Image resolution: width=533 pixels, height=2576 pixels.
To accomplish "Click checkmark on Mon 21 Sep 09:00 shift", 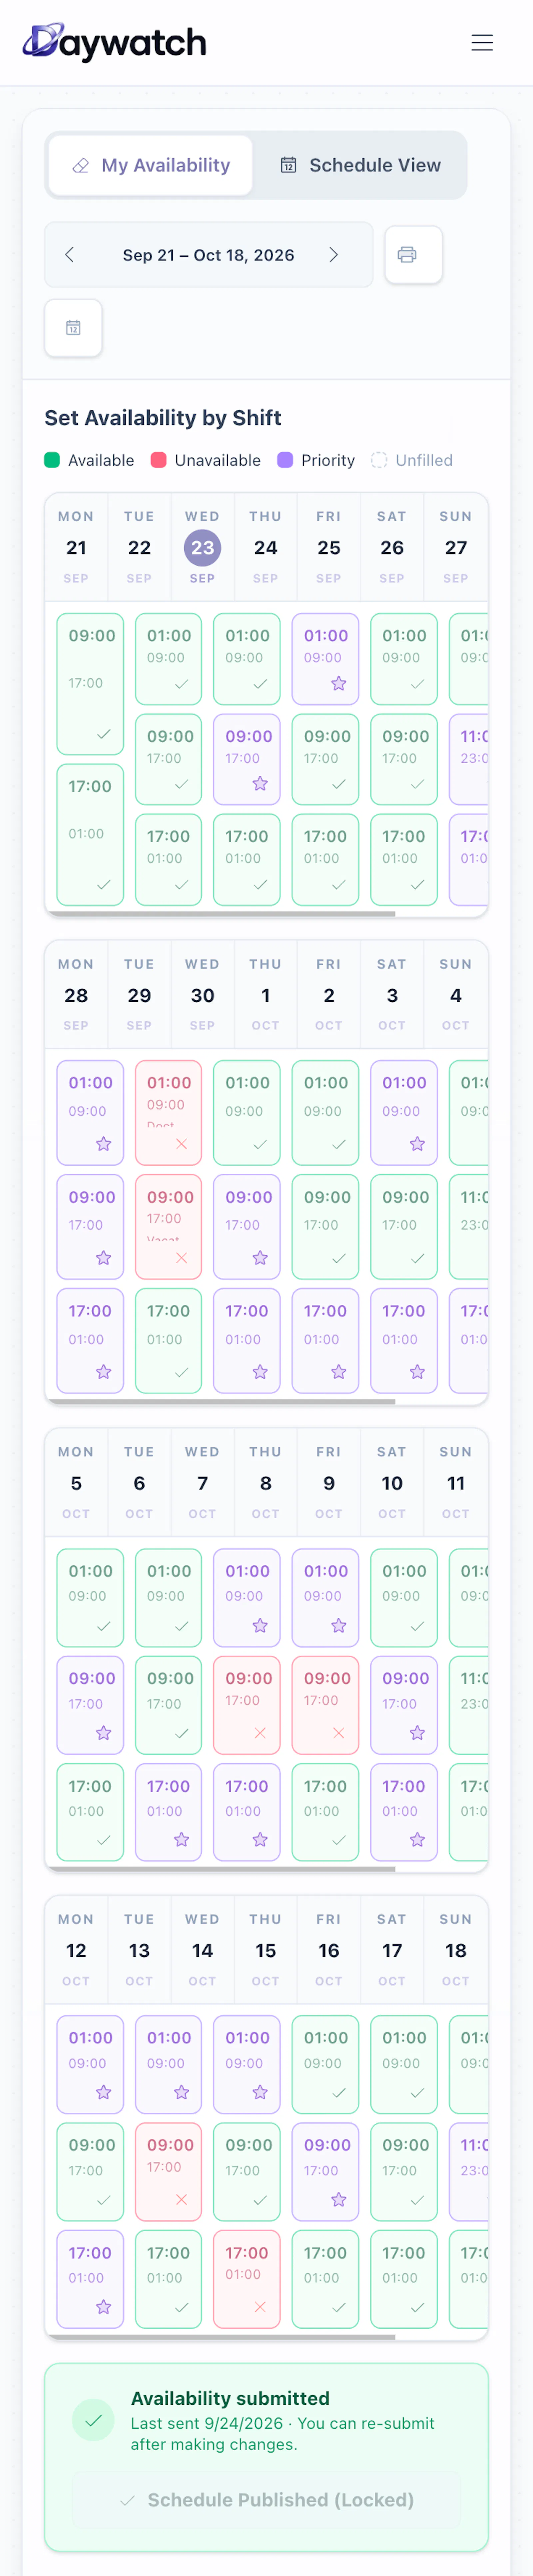I will tap(103, 734).
